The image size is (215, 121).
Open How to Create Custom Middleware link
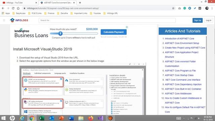(183, 100)
